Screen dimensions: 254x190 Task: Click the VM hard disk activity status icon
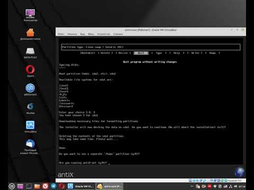click(190, 180)
